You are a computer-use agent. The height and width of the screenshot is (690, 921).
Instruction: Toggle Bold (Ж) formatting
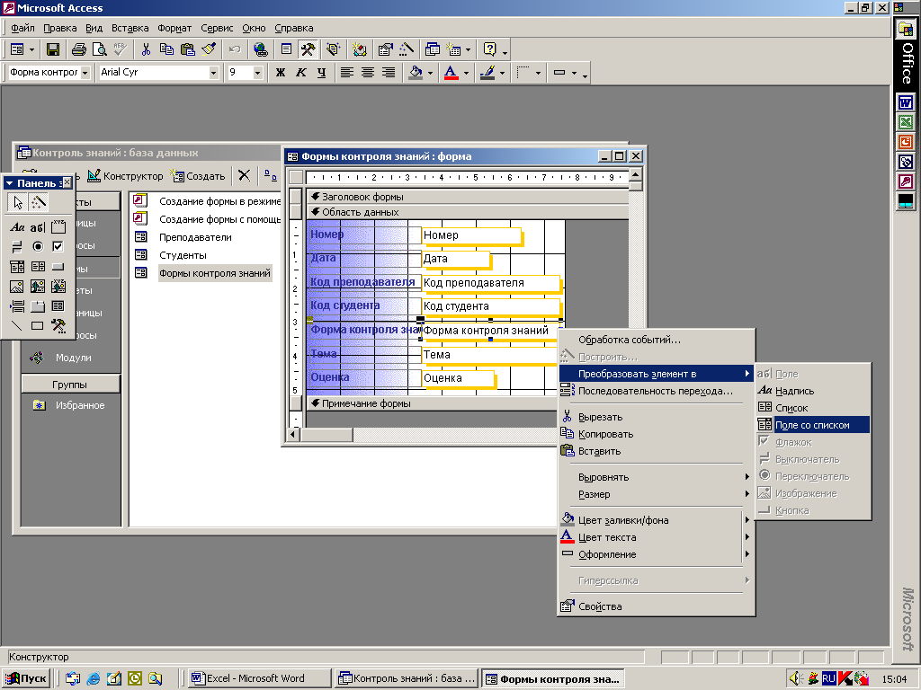pyautogui.click(x=281, y=73)
